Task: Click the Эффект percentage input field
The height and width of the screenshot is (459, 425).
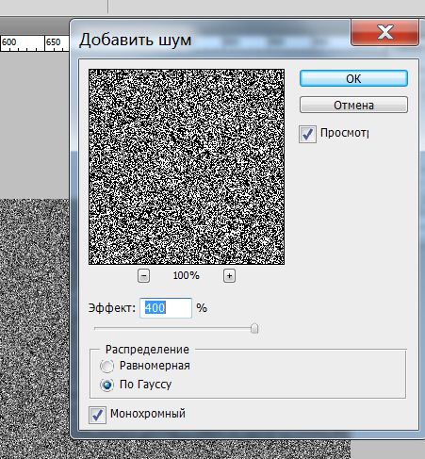Action: tap(166, 308)
